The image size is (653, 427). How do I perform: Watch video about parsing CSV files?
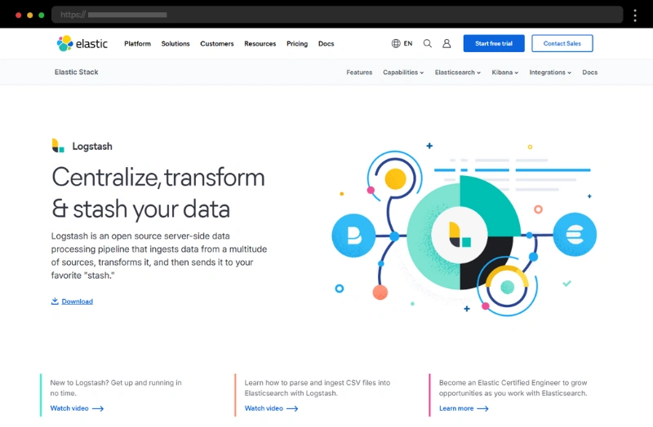(x=271, y=408)
